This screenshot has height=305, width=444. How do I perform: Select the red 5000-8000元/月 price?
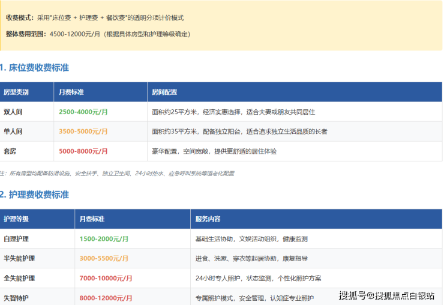83,151
